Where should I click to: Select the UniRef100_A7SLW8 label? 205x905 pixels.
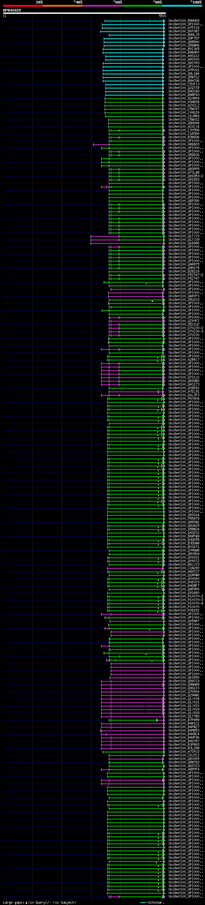coord(184,172)
